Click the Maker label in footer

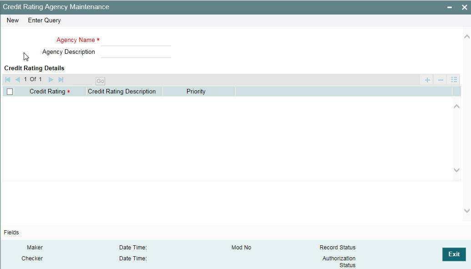pos(35,248)
